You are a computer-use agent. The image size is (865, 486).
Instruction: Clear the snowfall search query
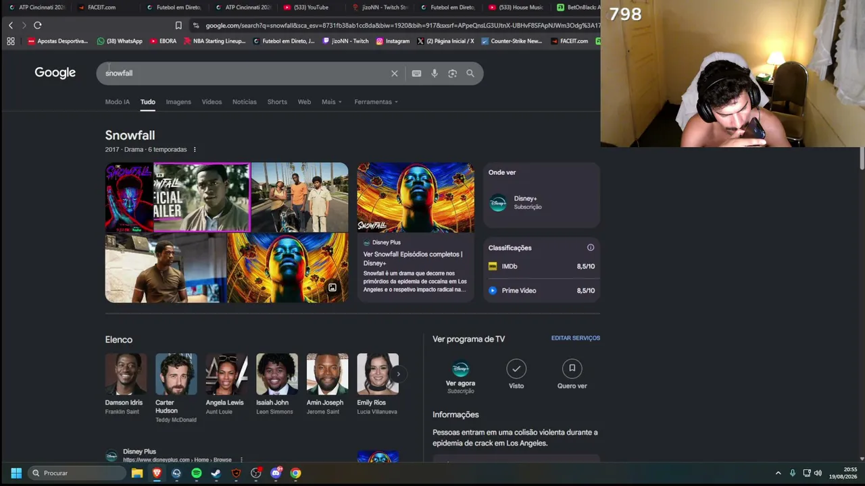(395, 74)
